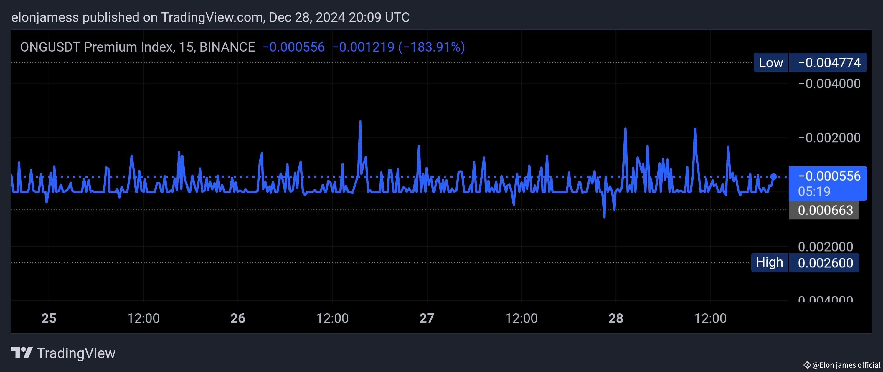Click the blue last-price dot marker
This screenshot has height=372, width=883.
(x=773, y=177)
